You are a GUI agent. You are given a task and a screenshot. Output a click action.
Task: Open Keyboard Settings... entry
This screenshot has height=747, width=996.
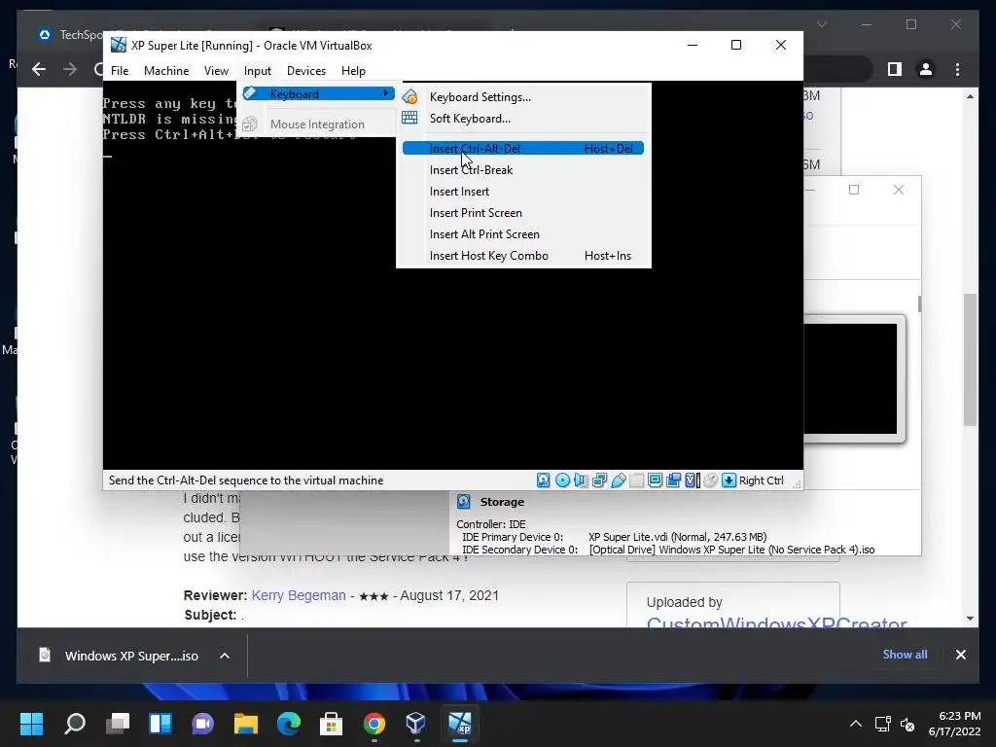(x=523, y=96)
